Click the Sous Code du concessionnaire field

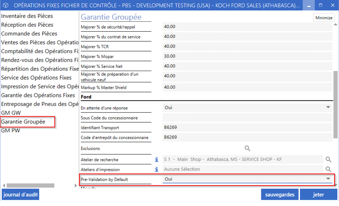pyautogui.click(x=247, y=118)
